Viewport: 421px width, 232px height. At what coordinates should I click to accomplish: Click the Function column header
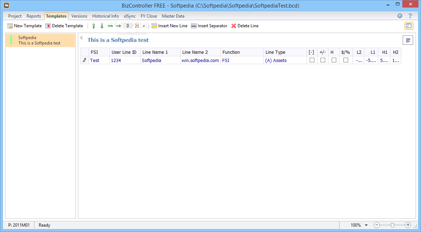(x=242, y=52)
